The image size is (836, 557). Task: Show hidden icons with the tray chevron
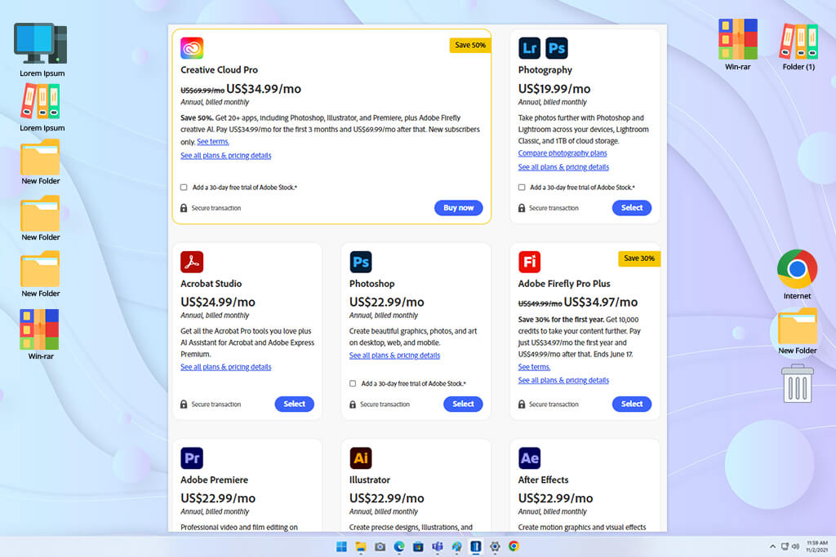point(772,546)
